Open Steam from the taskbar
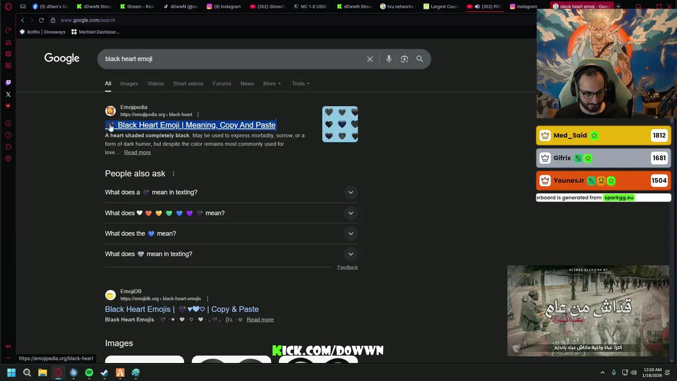The image size is (677, 381). 104,373
